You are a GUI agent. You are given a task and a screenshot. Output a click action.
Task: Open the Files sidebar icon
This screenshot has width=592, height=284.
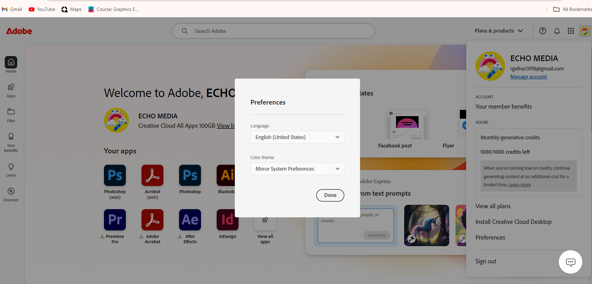(x=11, y=112)
